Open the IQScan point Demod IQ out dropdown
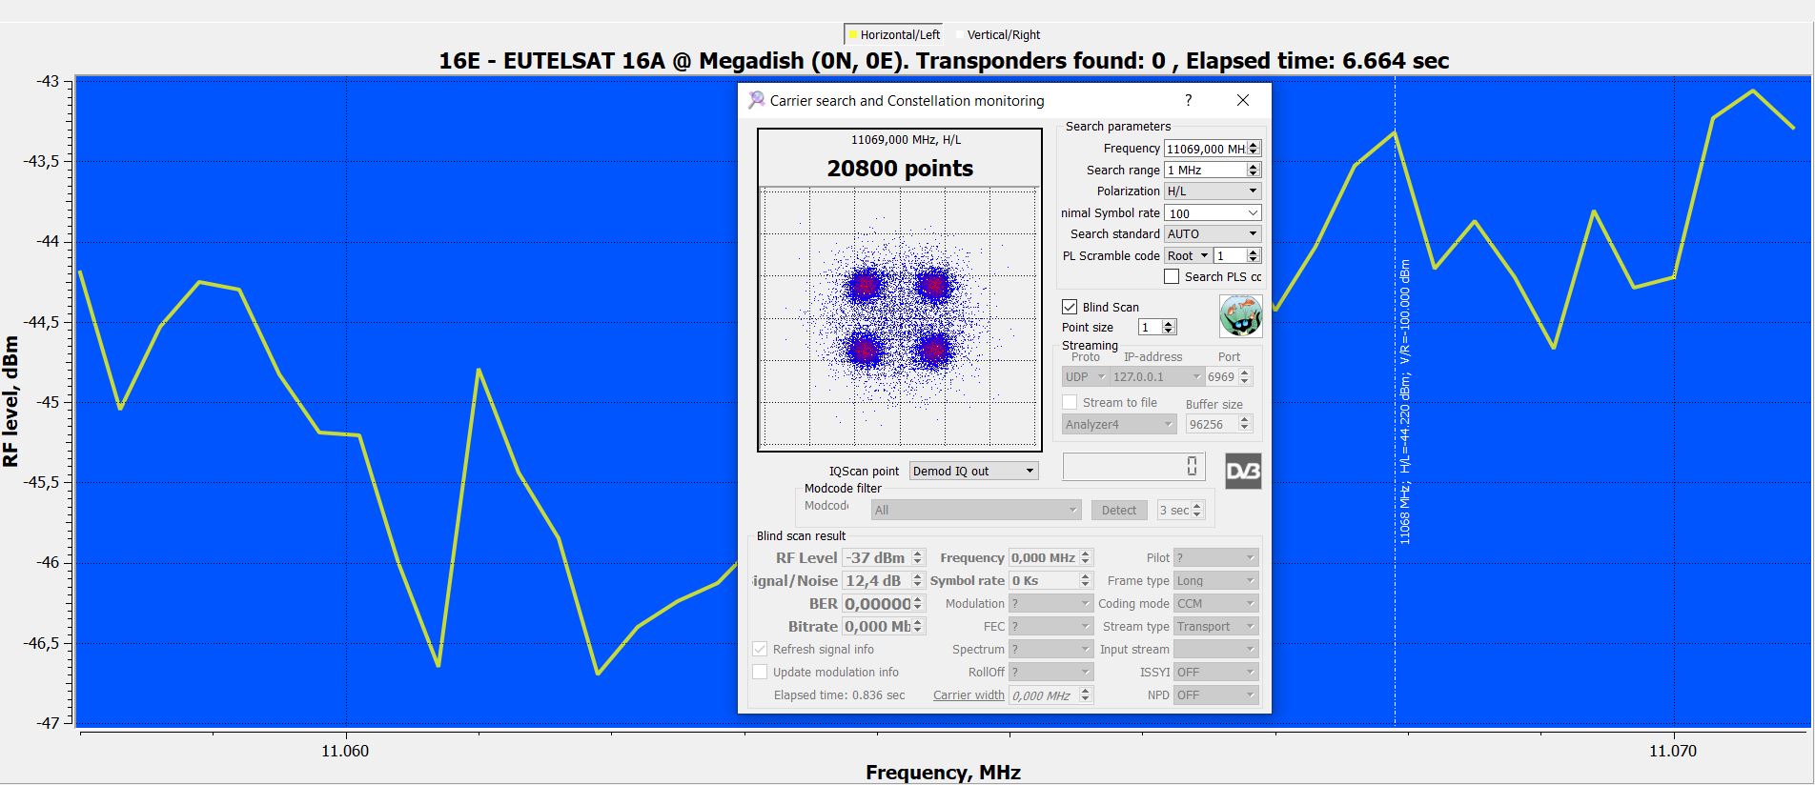This screenshot has width=1815, height=785. click(x=973, y=471)
